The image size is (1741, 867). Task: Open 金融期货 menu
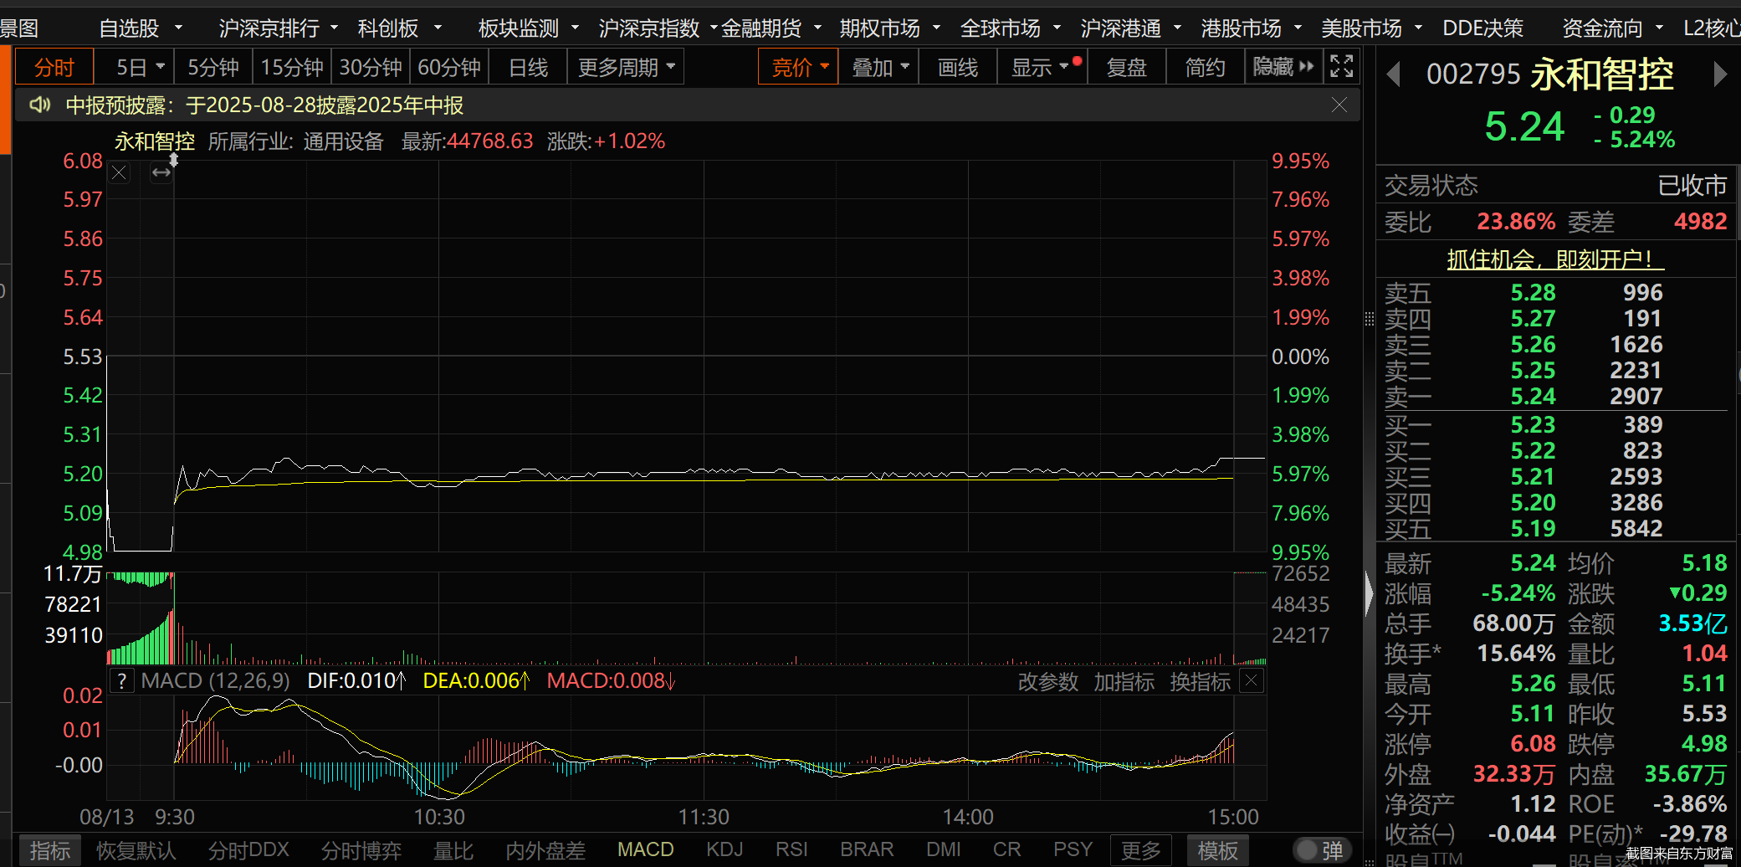tap(771, 28)
